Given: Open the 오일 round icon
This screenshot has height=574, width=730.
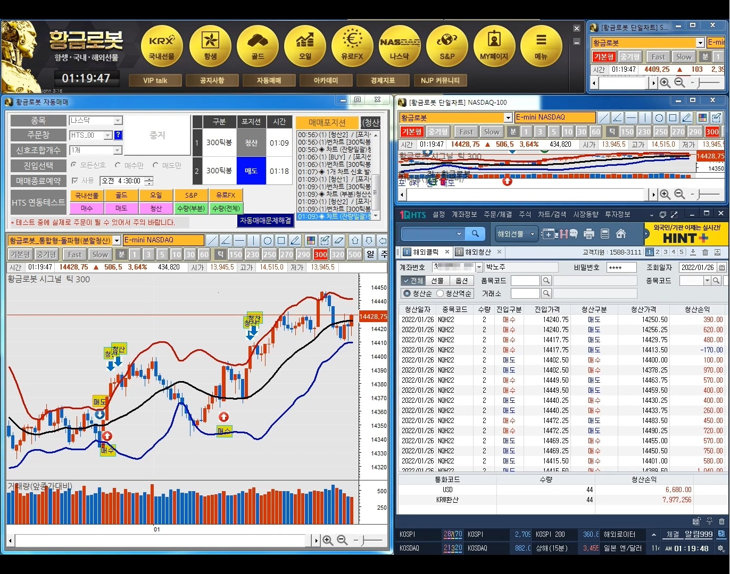Looking at the screenshot, I should click(x=305, y=46).
